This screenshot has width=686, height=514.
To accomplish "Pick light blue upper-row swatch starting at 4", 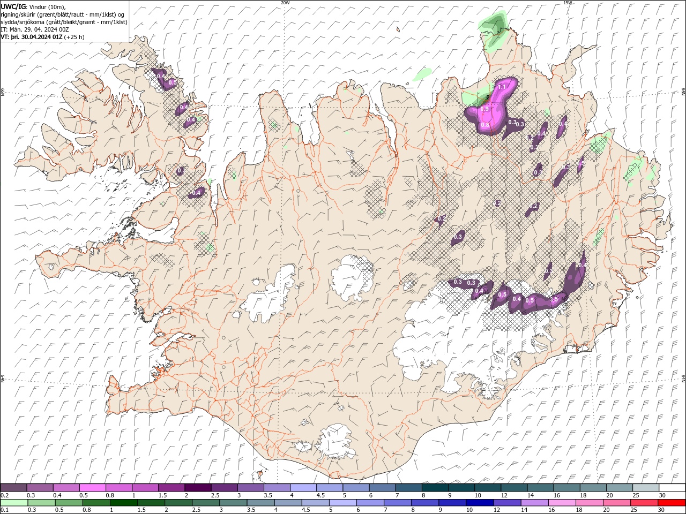I will (x=303, y=488).
